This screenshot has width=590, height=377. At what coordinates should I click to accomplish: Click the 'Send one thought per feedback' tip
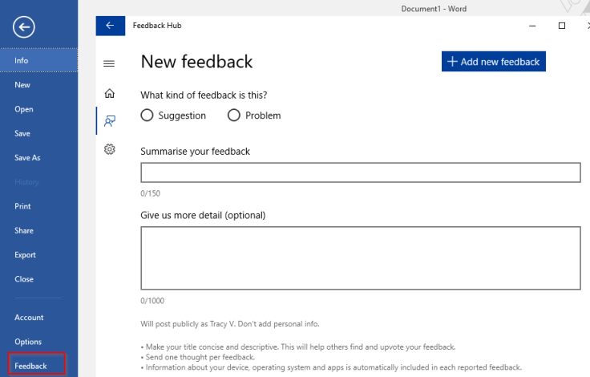198,357
